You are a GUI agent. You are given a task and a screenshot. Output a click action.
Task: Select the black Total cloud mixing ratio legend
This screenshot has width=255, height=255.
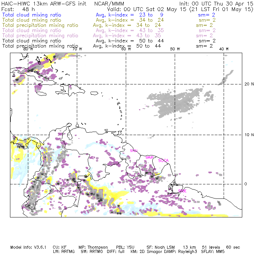32,41
